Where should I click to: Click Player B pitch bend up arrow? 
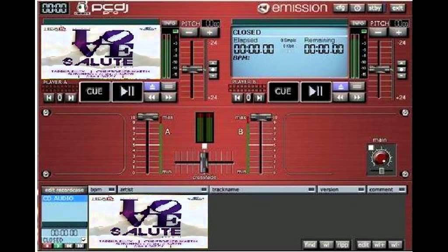pyautogui.click(x=402, y=63)
